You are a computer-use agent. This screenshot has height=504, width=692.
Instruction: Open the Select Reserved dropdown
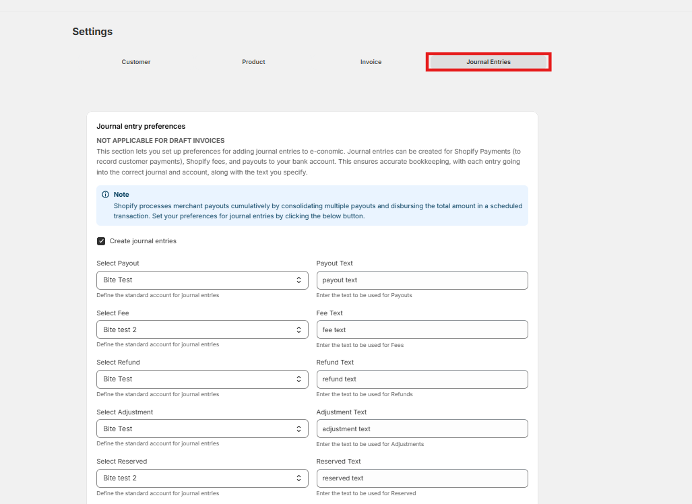click(202, 478)
